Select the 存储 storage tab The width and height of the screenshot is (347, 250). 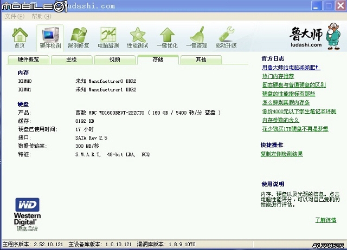coord(158,60)
